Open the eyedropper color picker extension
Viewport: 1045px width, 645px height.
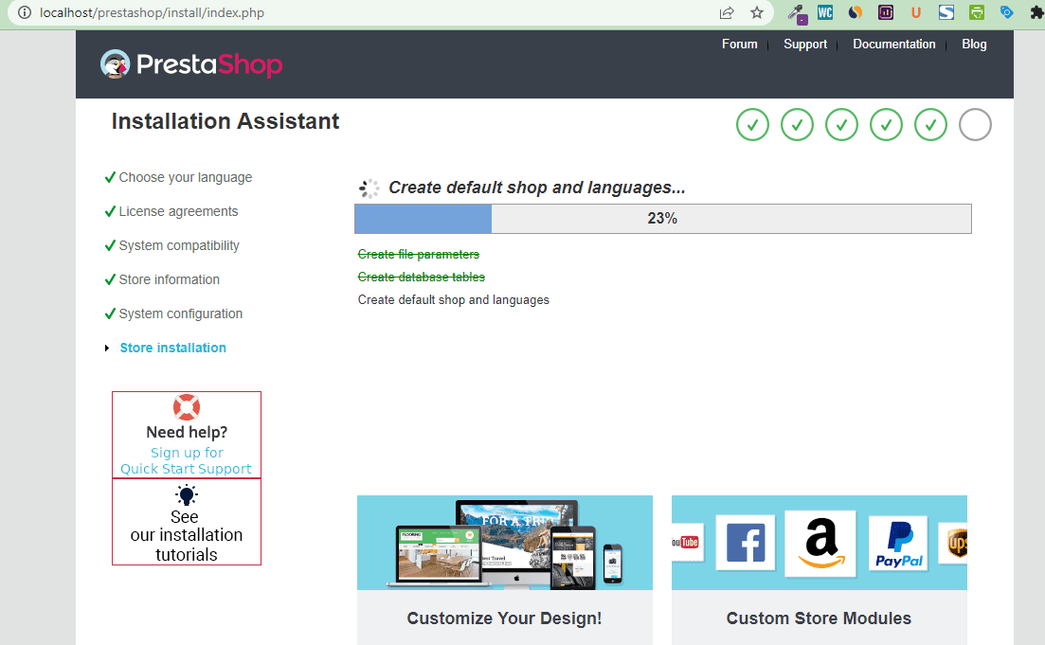click(797, 13)
